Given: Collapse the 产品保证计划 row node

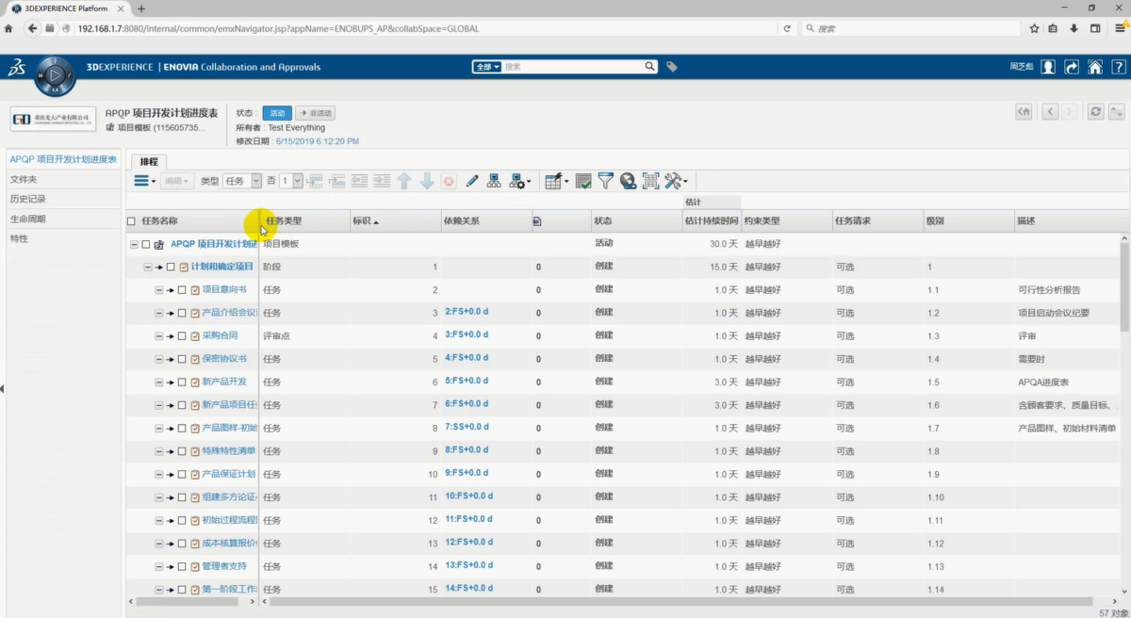Looking at the screenshot, I should coord(159,474).
